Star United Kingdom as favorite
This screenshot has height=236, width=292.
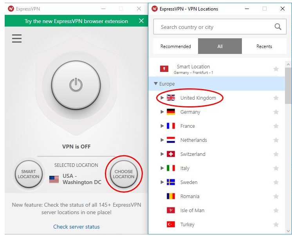click(x=276, y=98)
